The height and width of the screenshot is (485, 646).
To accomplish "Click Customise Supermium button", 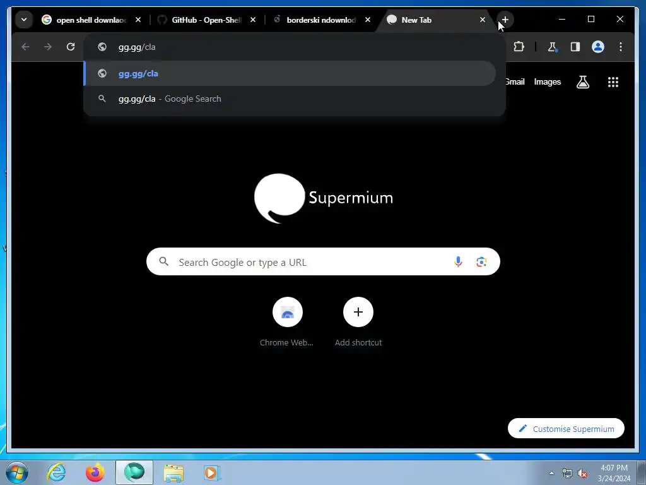I will pyautogui.click(x=566, y=429).
